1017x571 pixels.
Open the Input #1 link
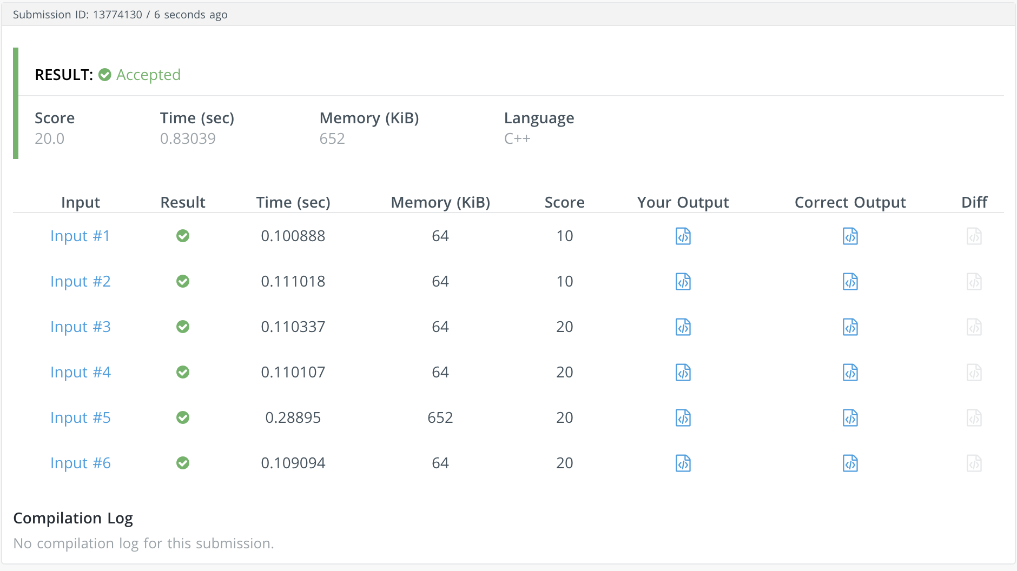pyautogui.click(x=80, y=236)
